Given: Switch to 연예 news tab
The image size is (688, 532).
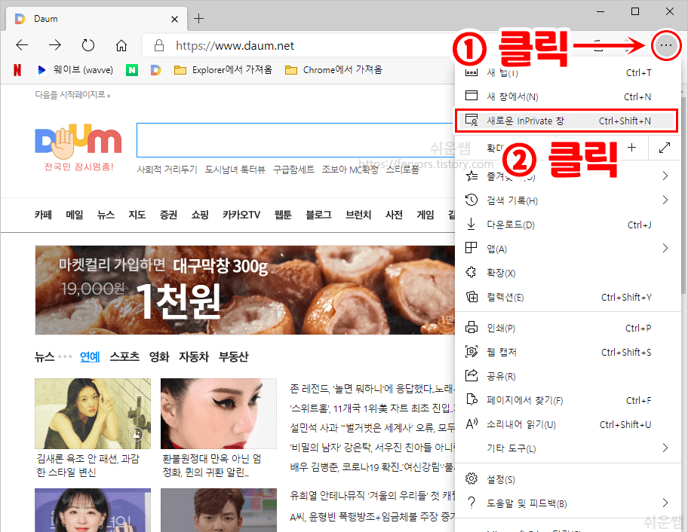Looking at the screenshot, I should click(90, 356).
